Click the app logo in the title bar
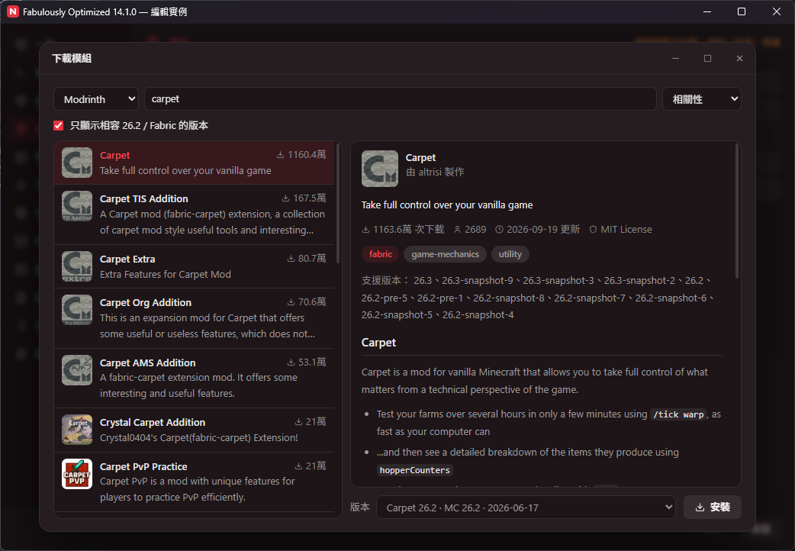Screen dimensions: 795x551 point(13,11)
